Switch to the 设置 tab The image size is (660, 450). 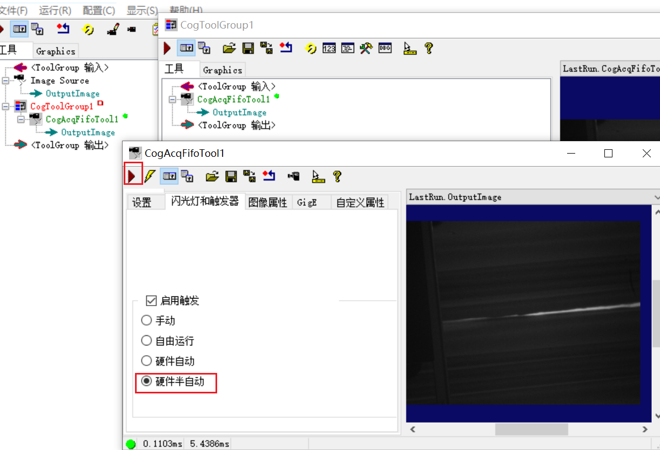click(142, 203)
